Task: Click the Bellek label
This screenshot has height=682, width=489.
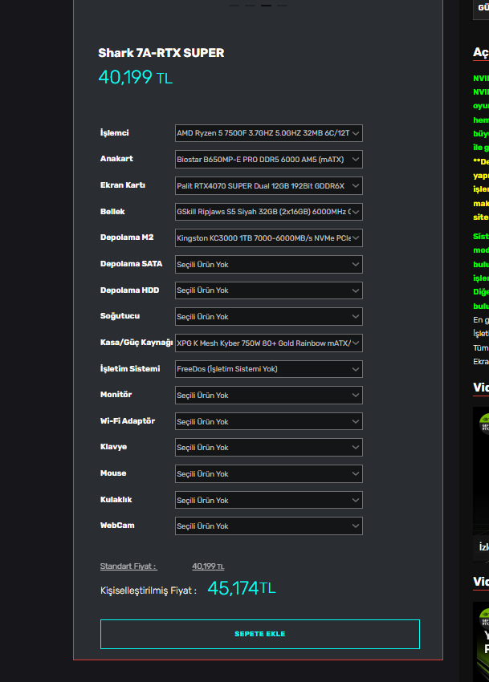Action: (x=112, y=212)
